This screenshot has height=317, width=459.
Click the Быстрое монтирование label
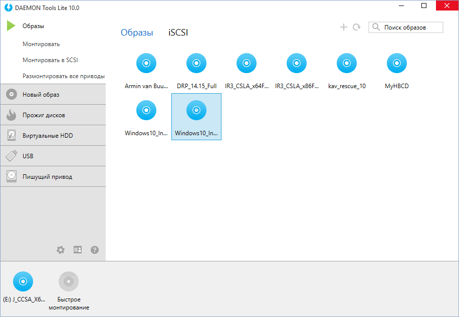point(69,303)
